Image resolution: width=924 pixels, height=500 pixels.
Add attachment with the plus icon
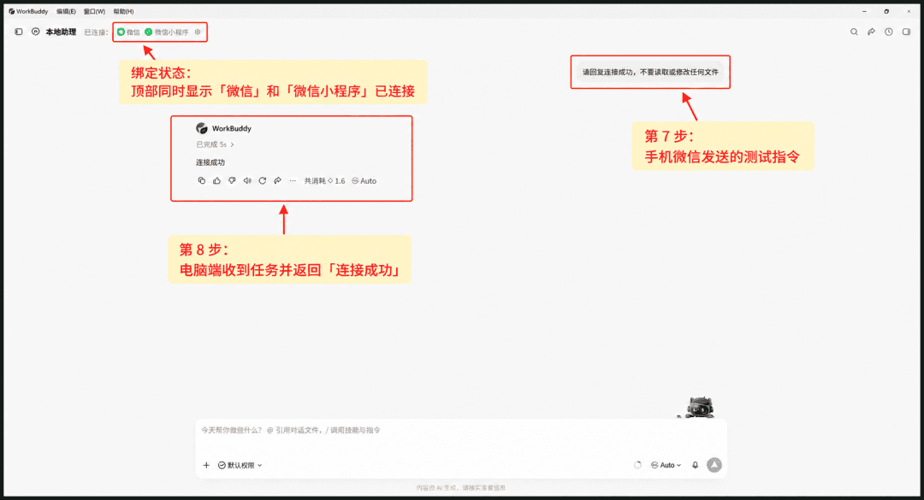206,465
